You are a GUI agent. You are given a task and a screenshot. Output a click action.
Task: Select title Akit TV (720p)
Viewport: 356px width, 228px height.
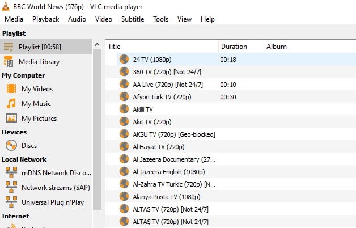pos(152,122)
